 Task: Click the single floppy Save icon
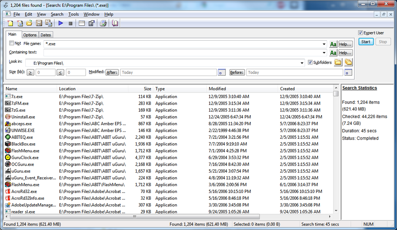click(39, 23)
